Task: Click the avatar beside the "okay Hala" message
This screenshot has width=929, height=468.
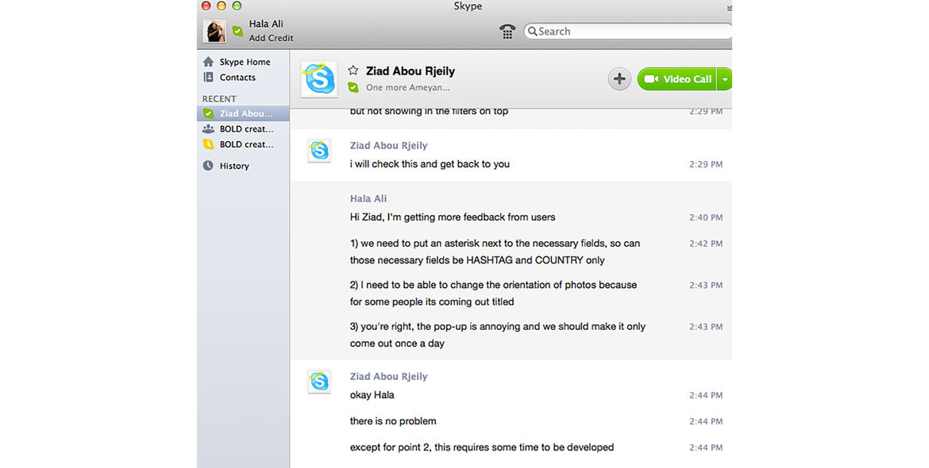Action: click(x=319, y=381)
